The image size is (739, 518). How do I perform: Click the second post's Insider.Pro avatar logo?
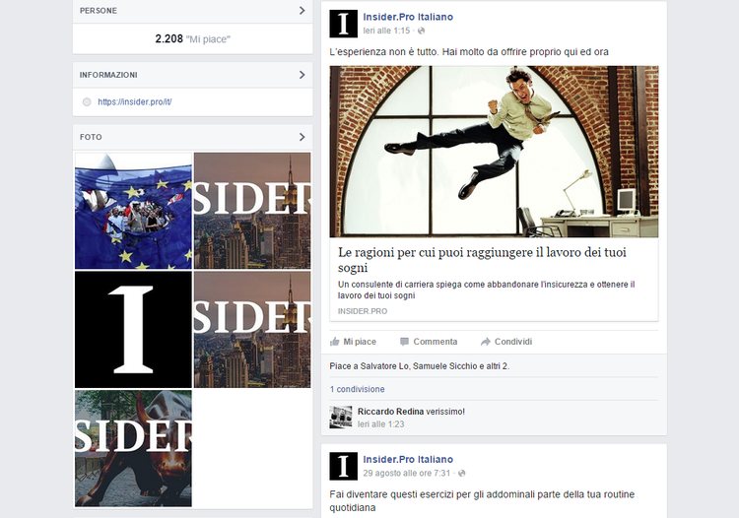[x=343, y=466]
